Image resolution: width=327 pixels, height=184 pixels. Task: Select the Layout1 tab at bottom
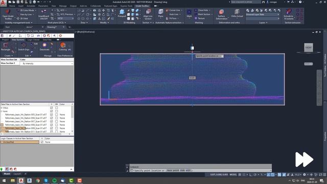17,174
